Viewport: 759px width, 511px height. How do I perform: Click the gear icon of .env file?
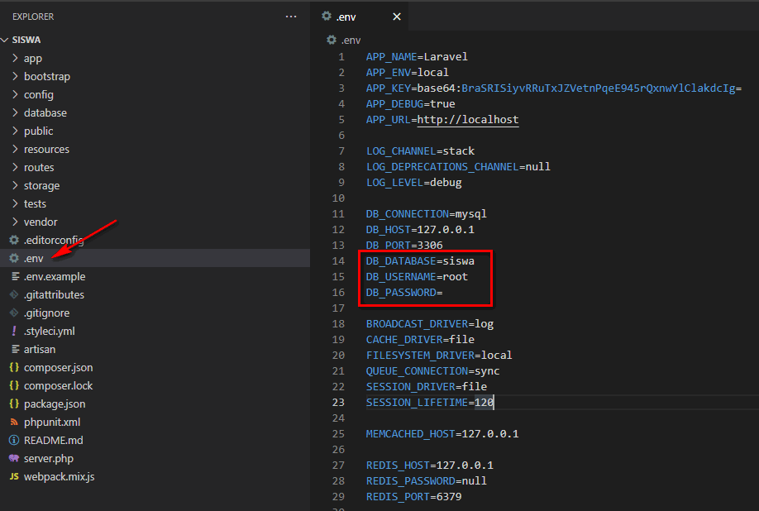[14, 259]
